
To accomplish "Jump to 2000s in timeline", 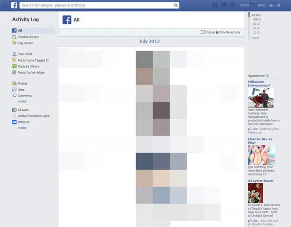I will pyautogui.click(x=255, y=38).
